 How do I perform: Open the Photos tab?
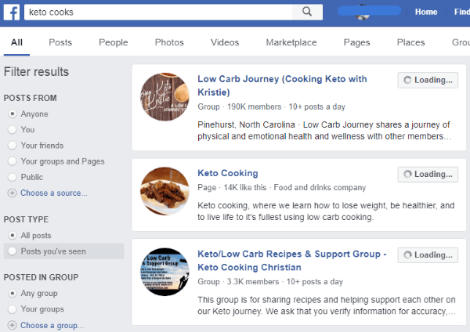click(x=169, y=42)
